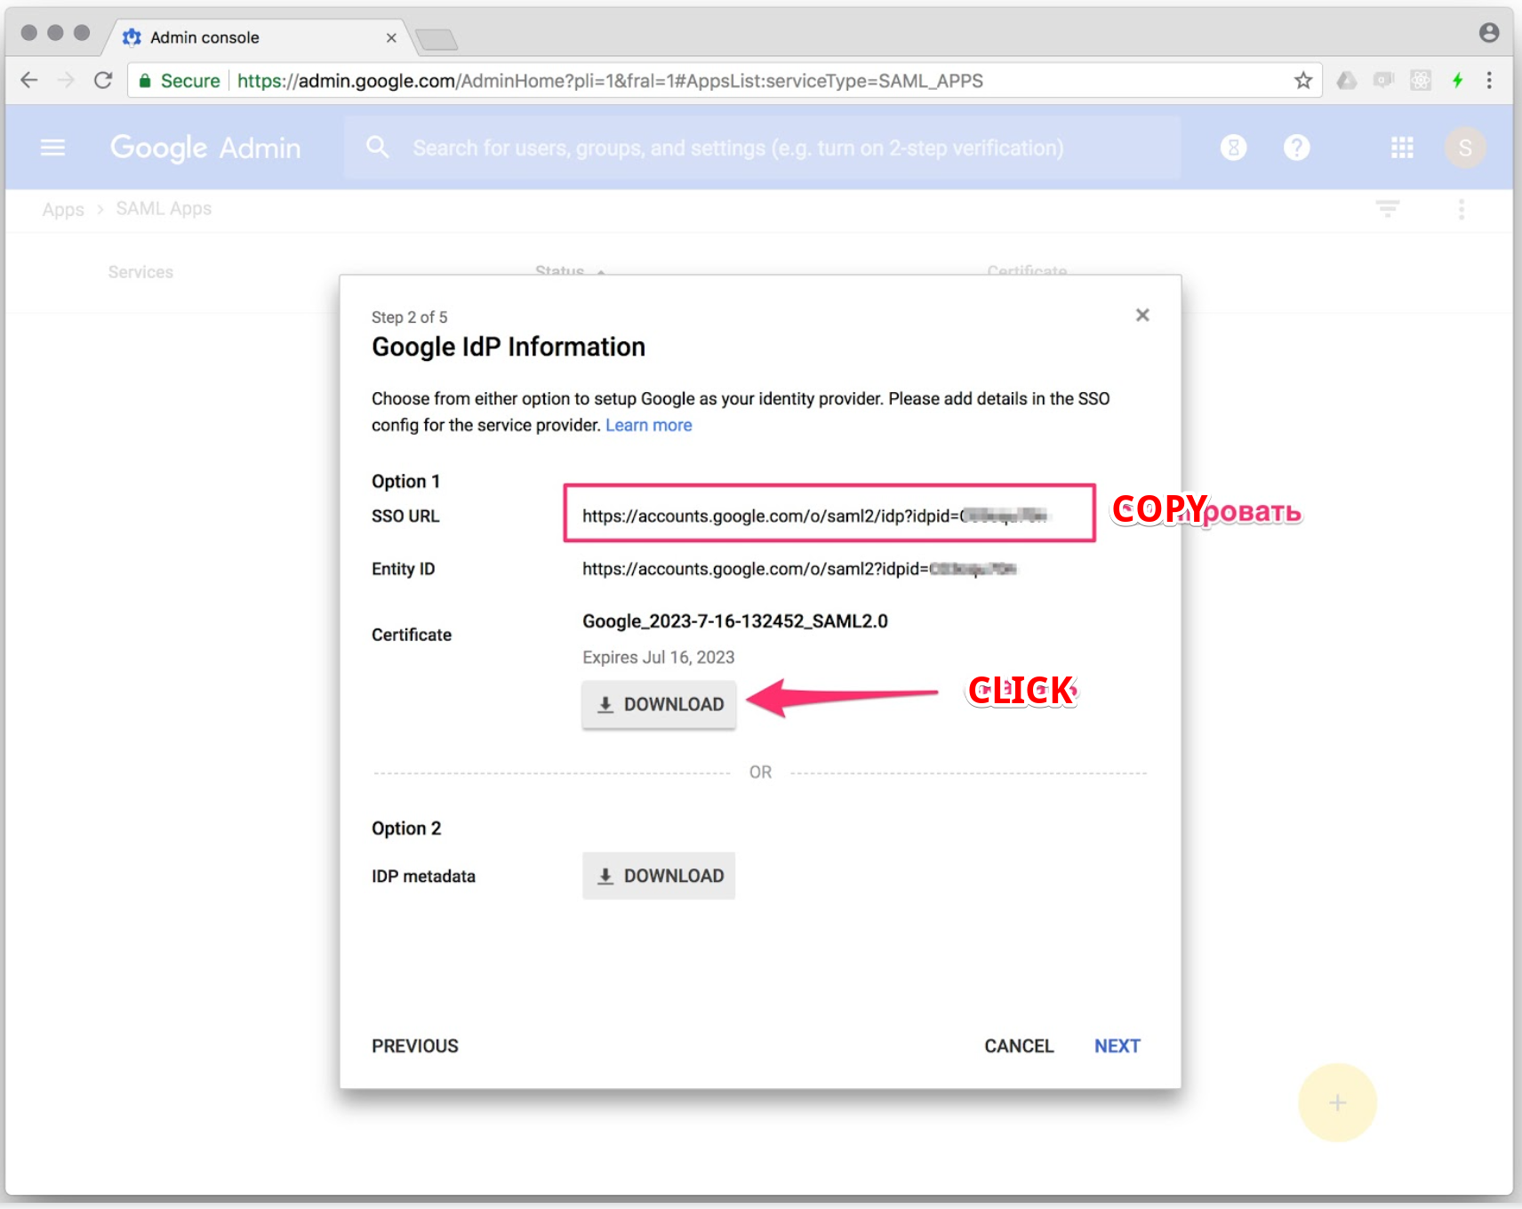Reload the page with the refresh icon
This screenshot has height=1209, width=1522.
[103, 81]
